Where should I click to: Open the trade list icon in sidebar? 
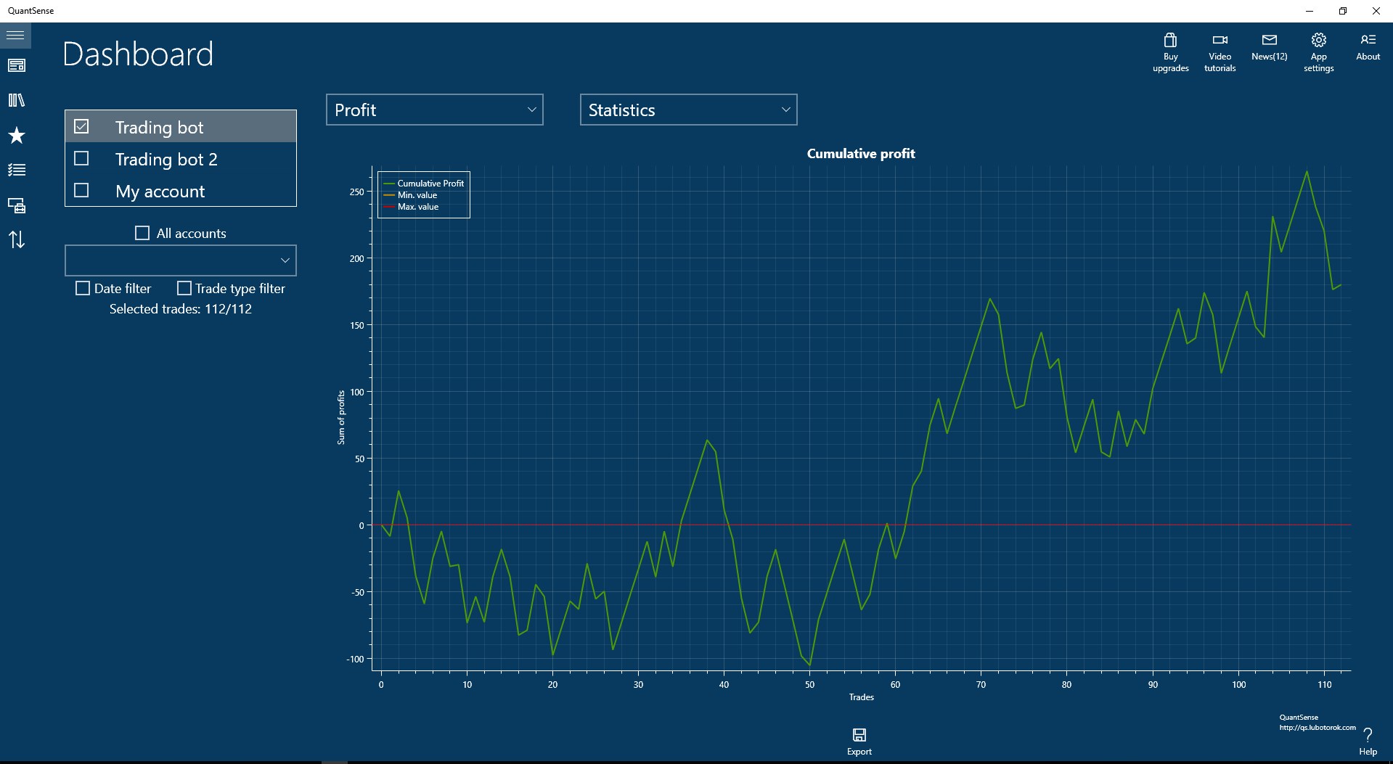click(16, 171)
